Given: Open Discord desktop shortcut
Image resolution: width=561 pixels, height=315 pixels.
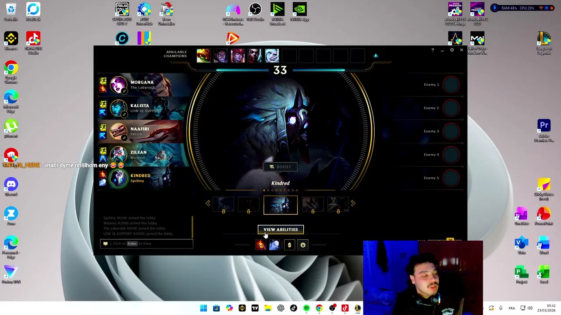Looking at the screenshot, I should [11, 187].
